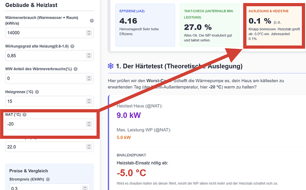Click 'Wird es draußen kälter' note text
306x190 pixels.
pyautogui.click(x=197, y=183)
